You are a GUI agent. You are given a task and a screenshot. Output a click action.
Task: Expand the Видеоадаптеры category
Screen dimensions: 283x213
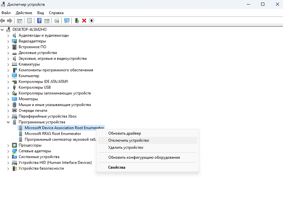8,41
